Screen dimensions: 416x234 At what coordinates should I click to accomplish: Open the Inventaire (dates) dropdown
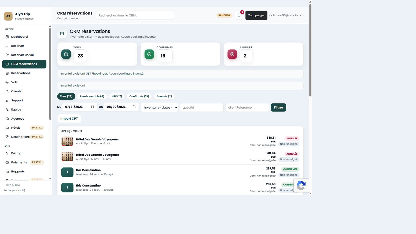159,107
